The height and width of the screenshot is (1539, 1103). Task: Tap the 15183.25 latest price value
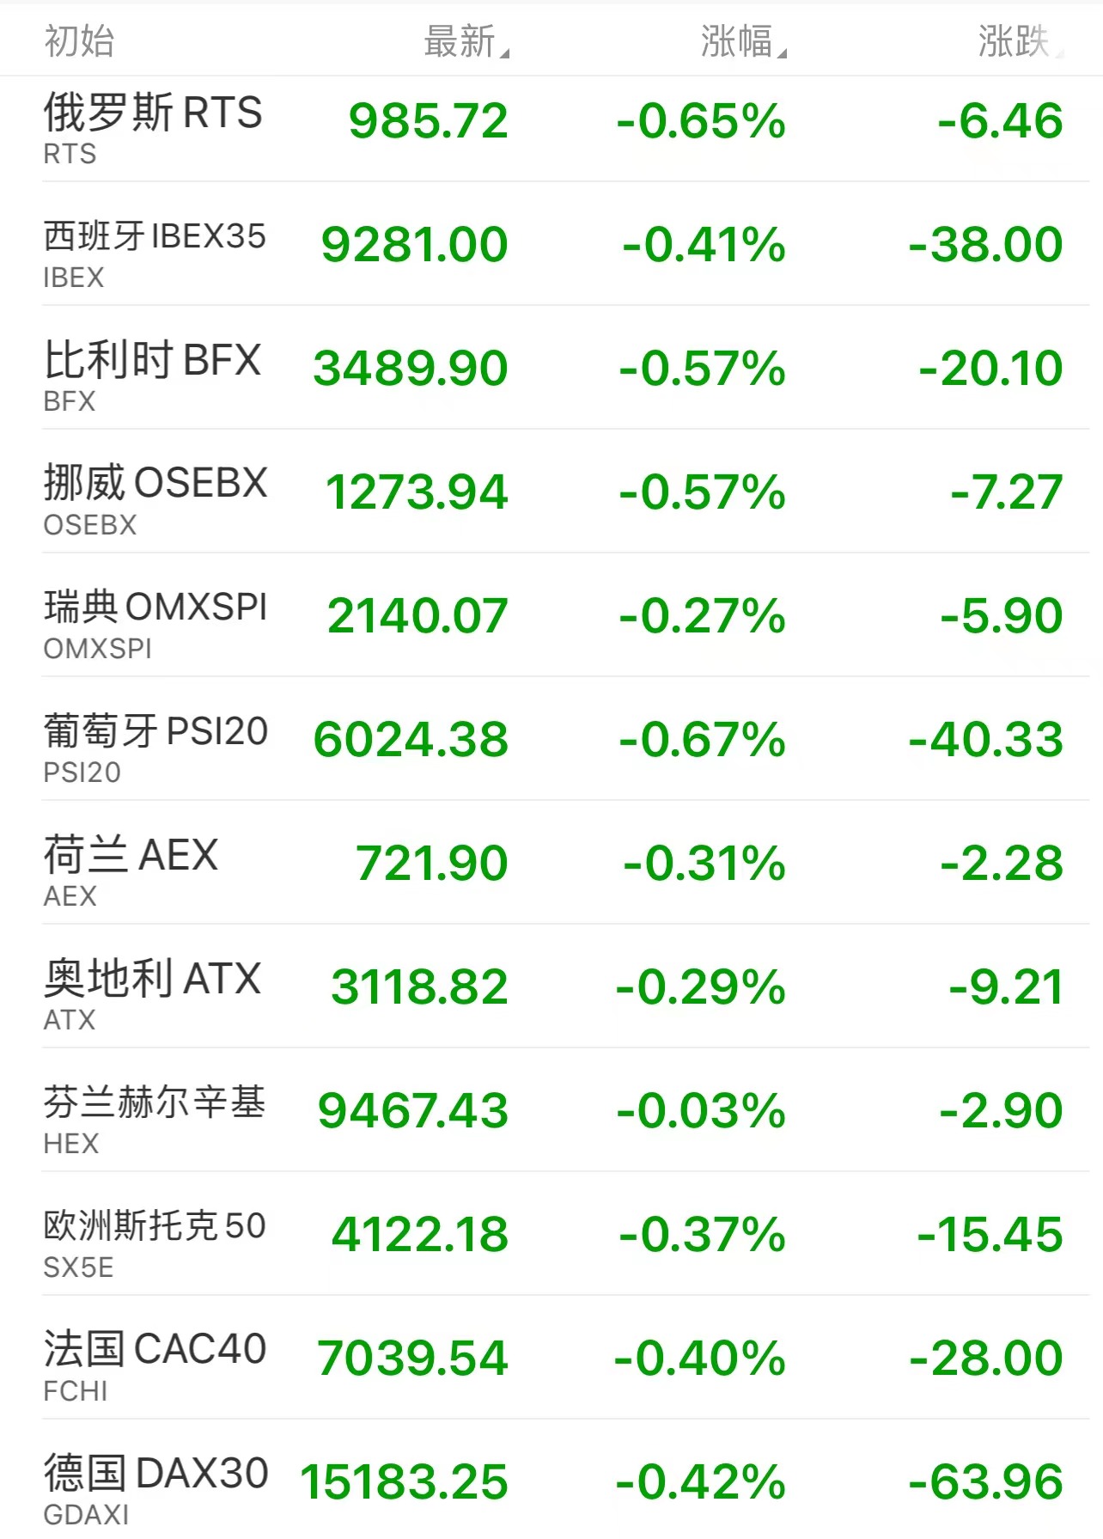click(404, 1482)
